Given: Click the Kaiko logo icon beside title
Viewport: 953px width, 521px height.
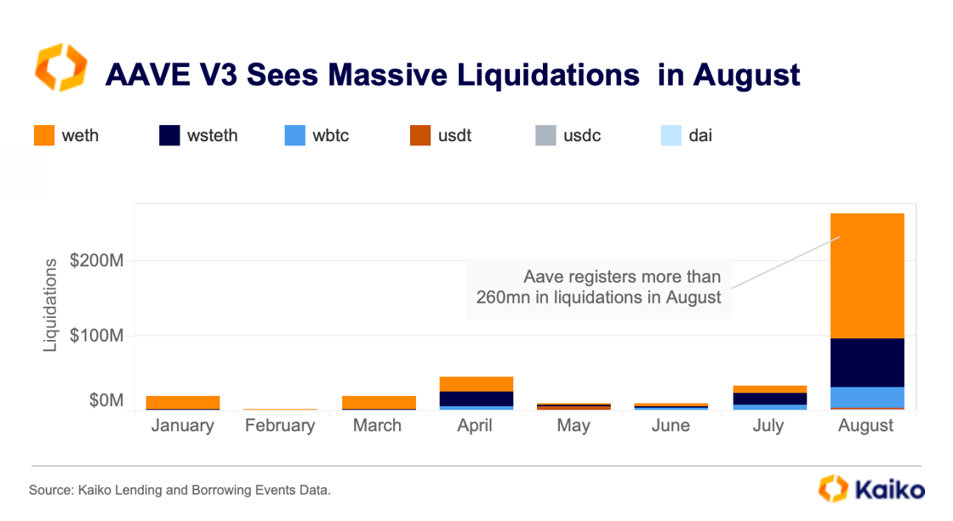Looking at the screenshot, I should tap(61, 70).
